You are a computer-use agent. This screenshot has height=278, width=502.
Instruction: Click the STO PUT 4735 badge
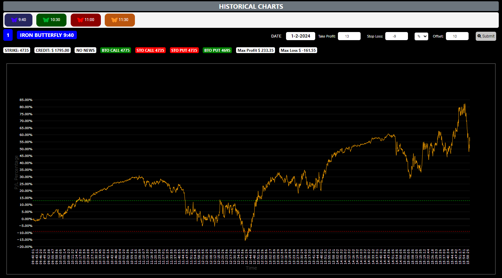[184, 50]
